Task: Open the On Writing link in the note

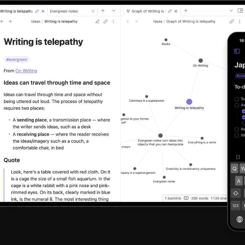Action: point(26,71)
